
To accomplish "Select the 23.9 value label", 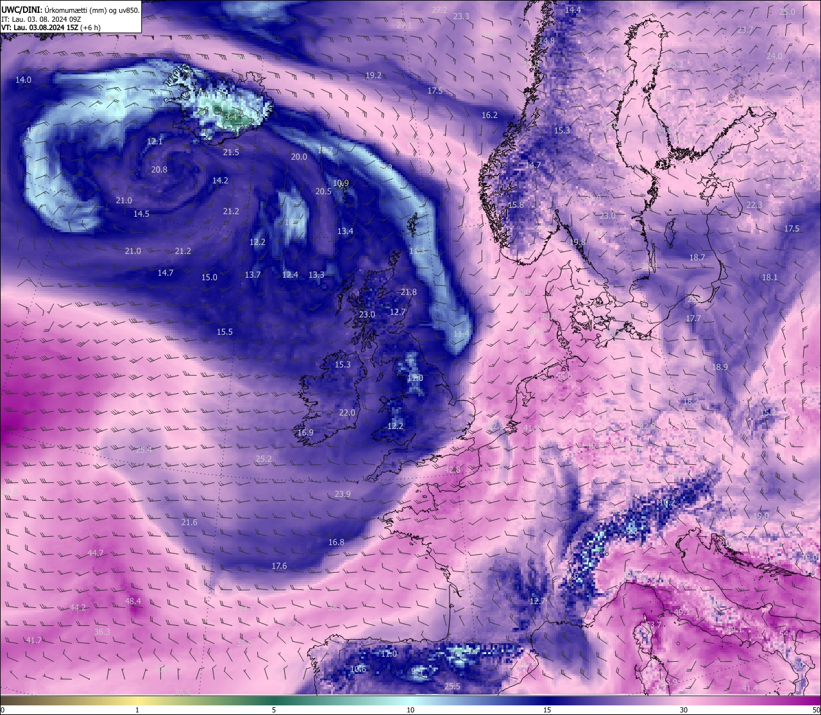I will click(343, 494).
